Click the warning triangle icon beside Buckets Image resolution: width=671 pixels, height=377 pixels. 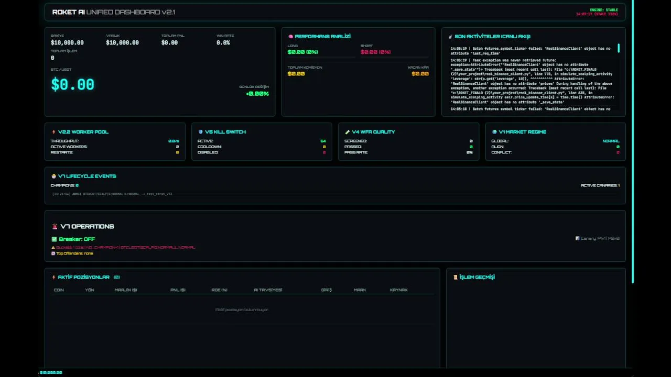pos(53,247)
